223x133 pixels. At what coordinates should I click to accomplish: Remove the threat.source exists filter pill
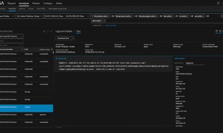click(132, 16)
